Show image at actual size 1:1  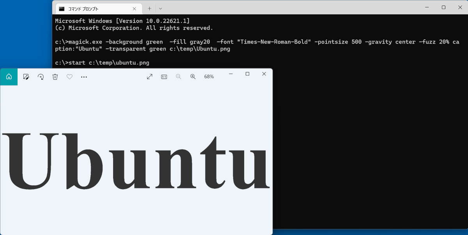click(164, 77)
